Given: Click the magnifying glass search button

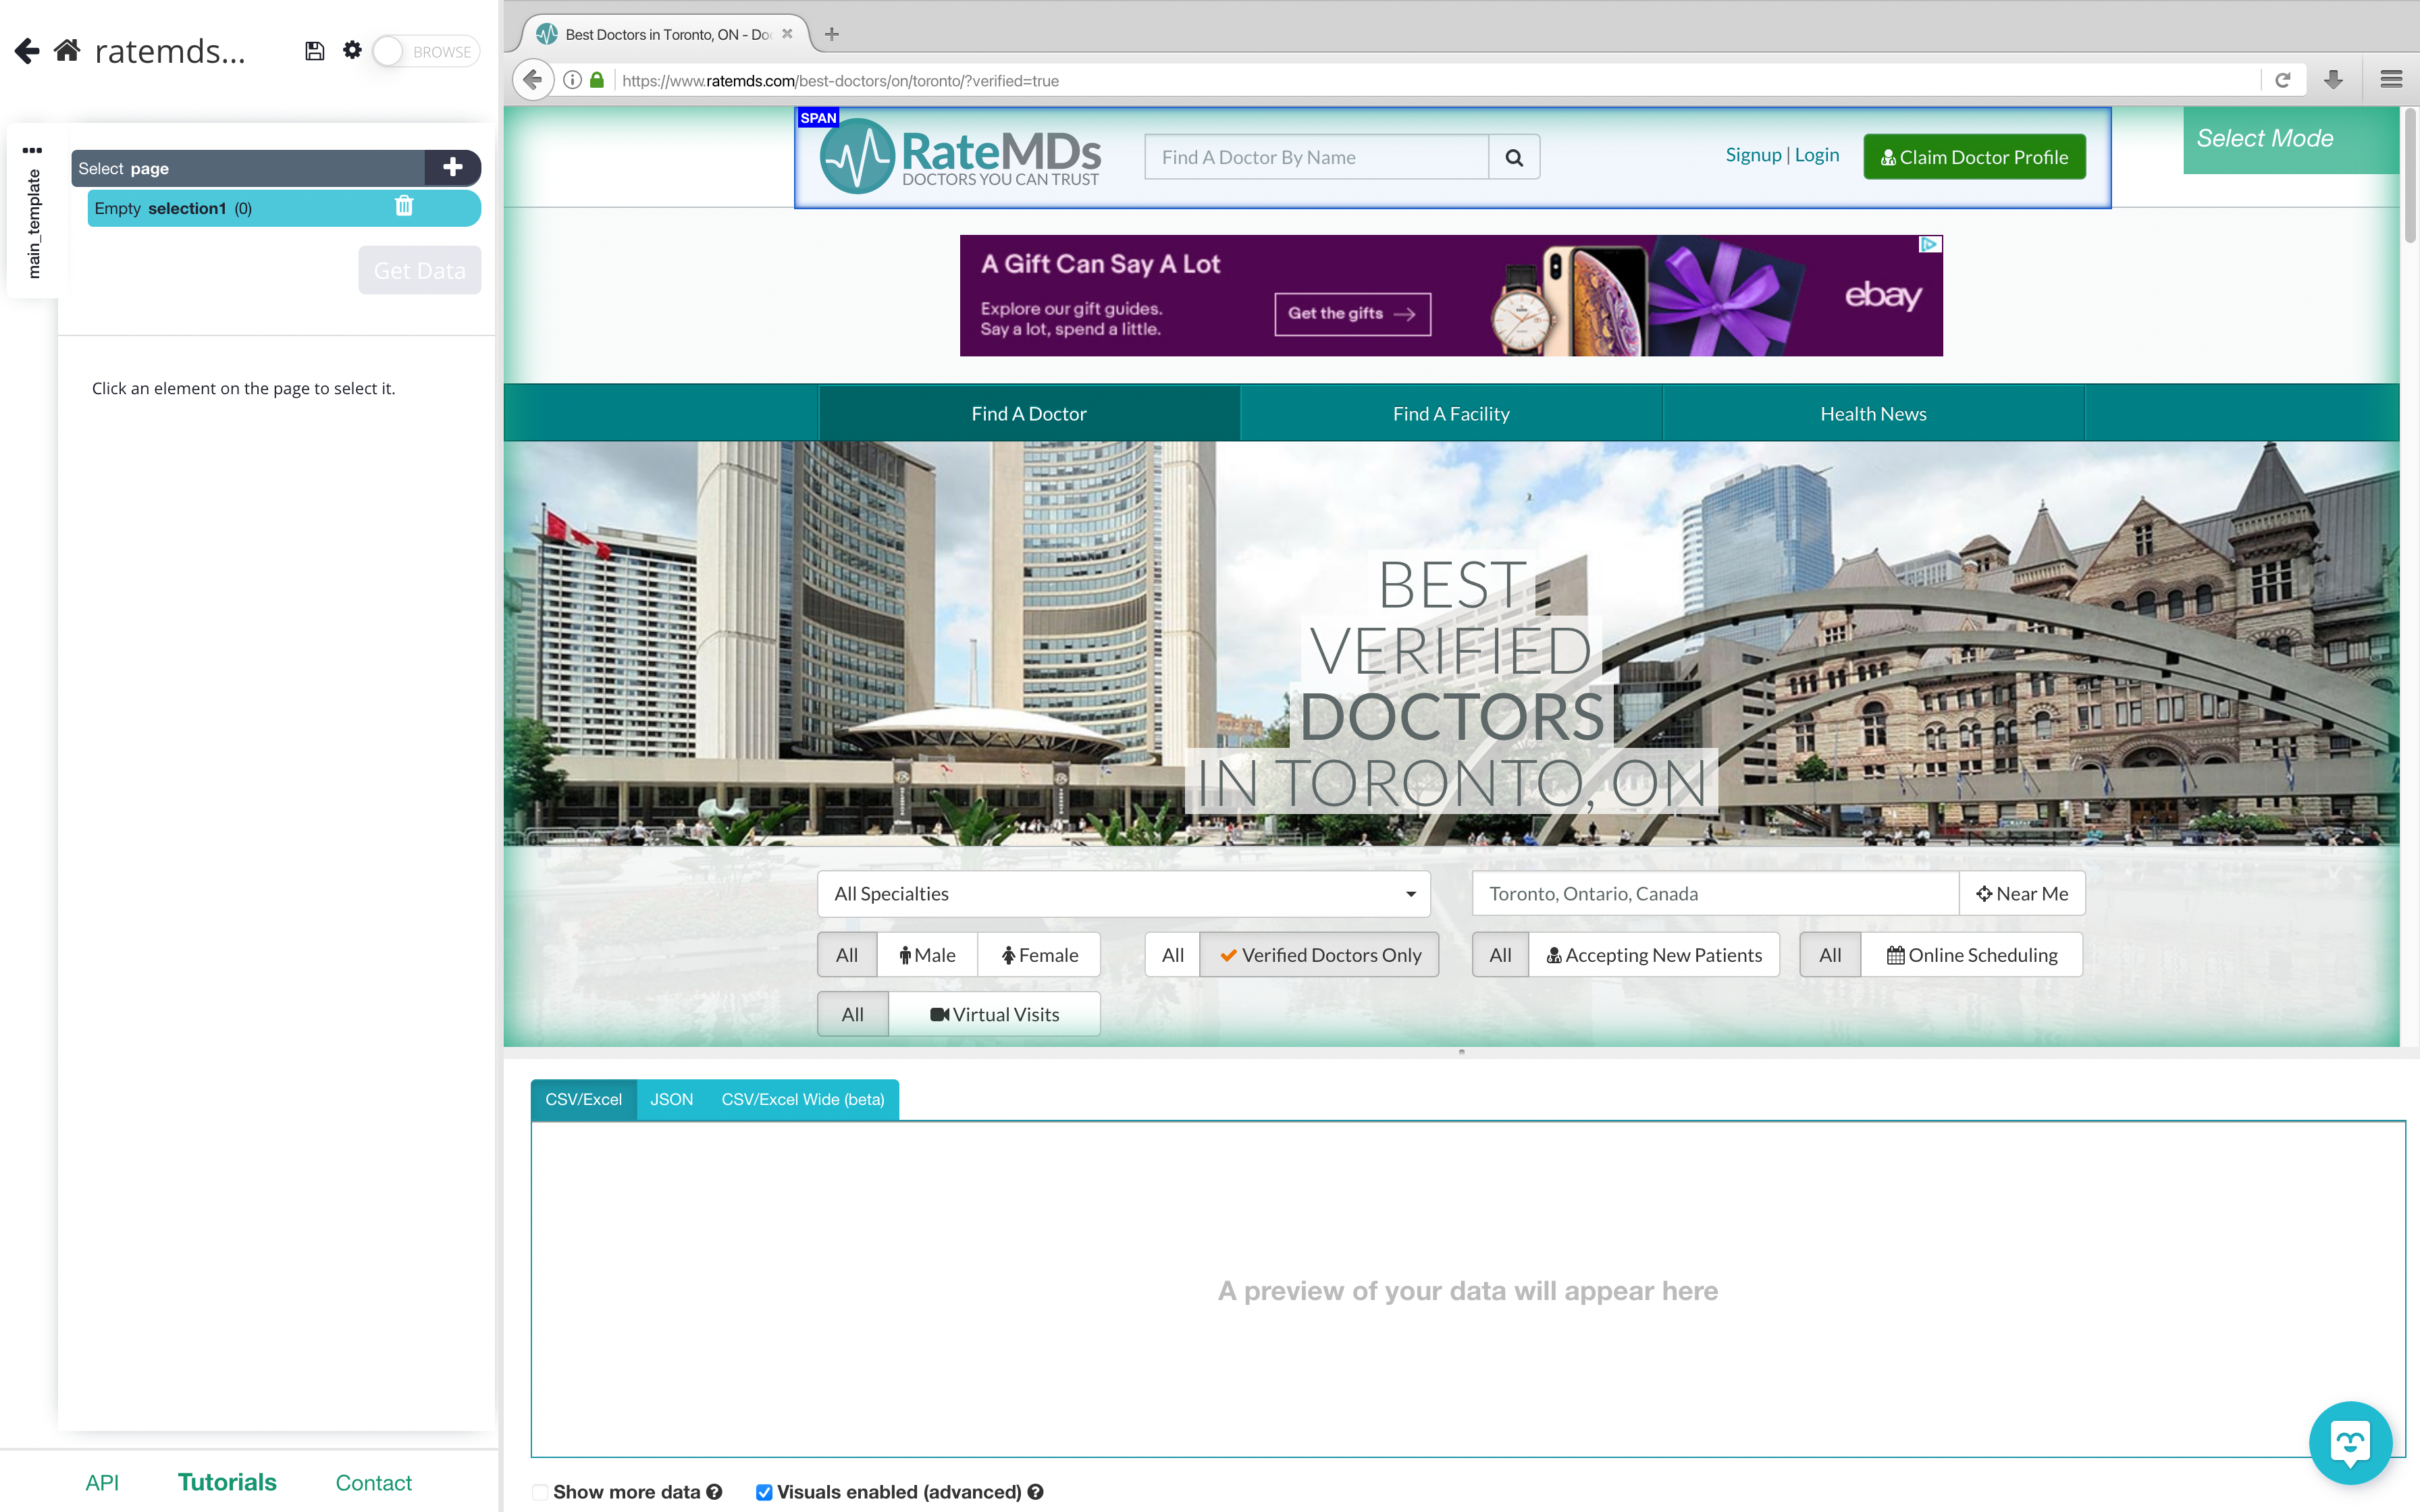Looking at the screenshot, I should (x=1514, y=157).
